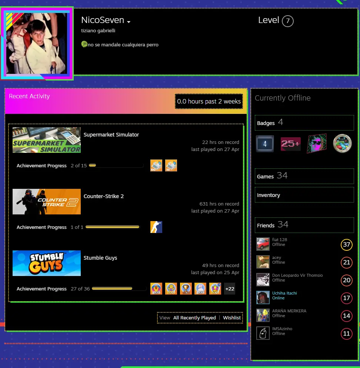Click the profile summary text 'no se mandale cualquiera perro'
This screenshot has height=368, width=360.
click(123, 45)
